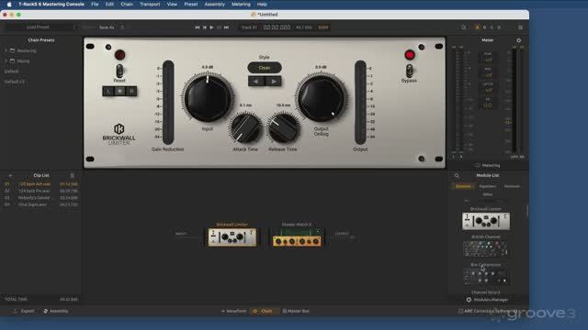The image size is (588, 330).
Task: Open Meter panel settings gear
Action: [518, 40]
